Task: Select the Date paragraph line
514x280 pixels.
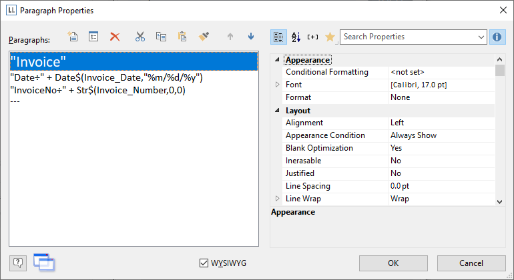Action: pyautogui.click(x=107, y=78)
